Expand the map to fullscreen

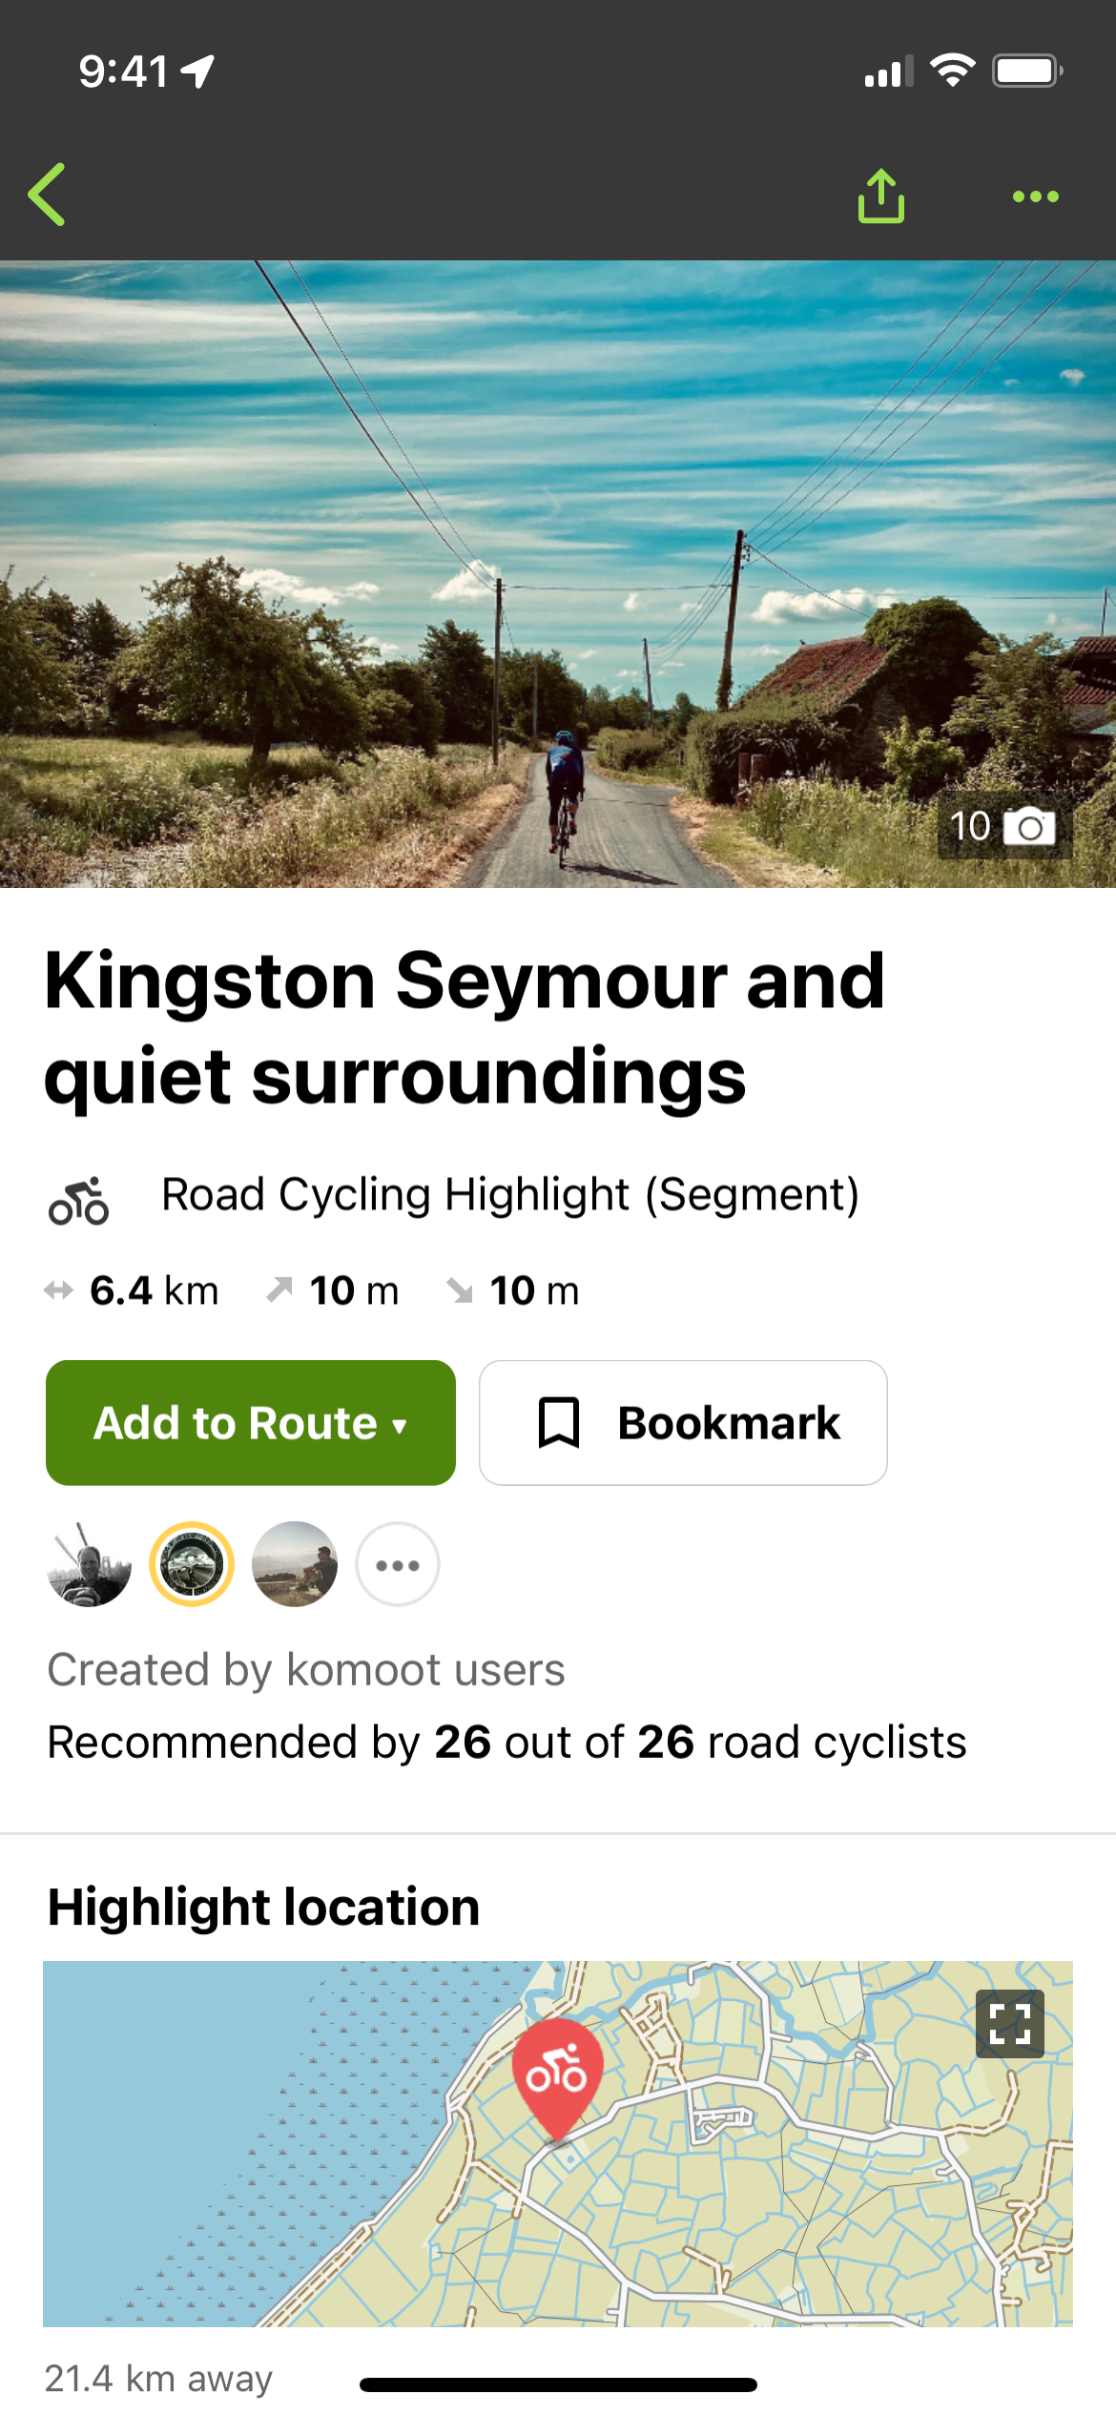[x=1010, y=2026]
